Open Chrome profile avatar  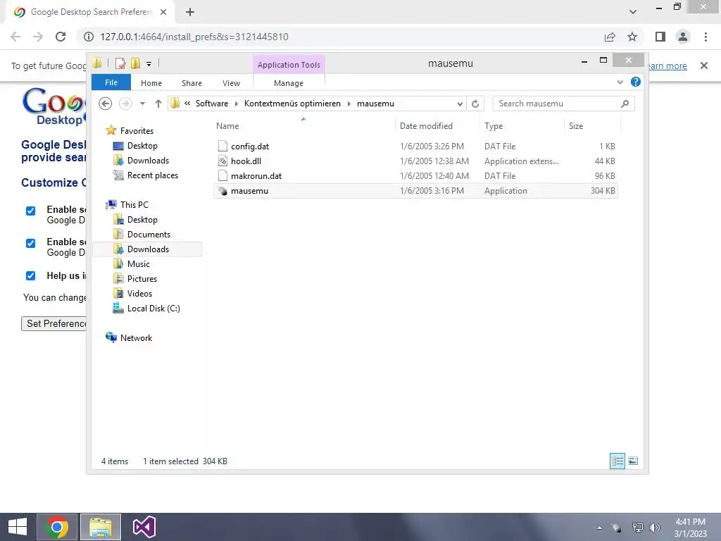click(683, 37)
